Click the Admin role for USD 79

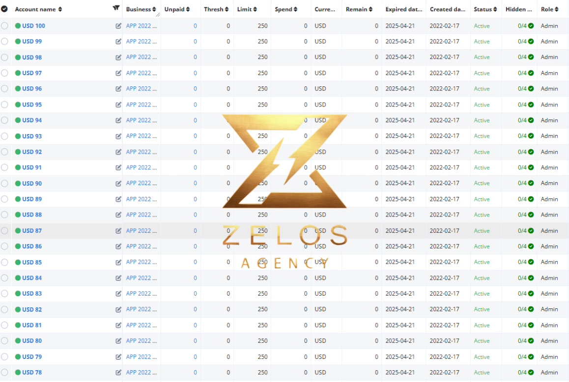[x=549, y=356]
